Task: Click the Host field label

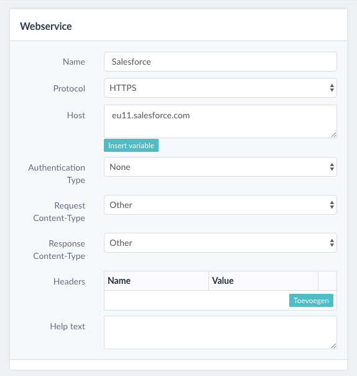Action: click(x=76, y=115)
